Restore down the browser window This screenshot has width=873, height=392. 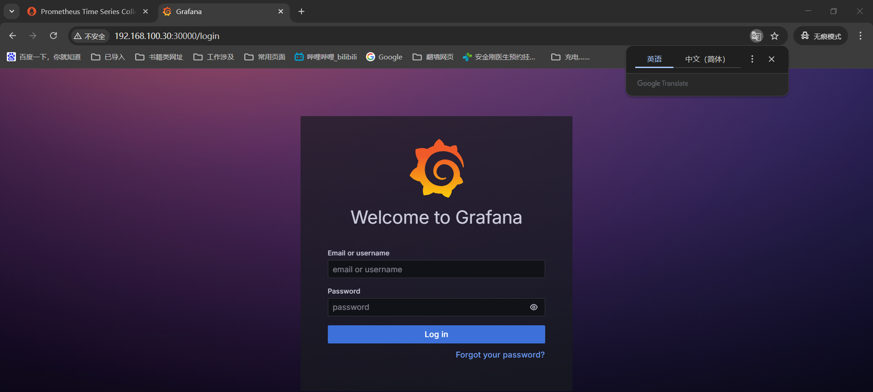(833, 11)
